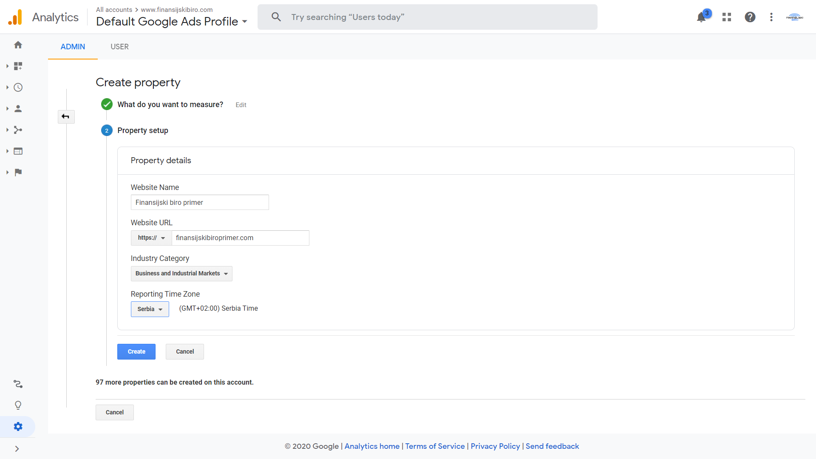Open the Reporting Time Zone country dropdown
This screenshot has width=816, height=459.
150,309
